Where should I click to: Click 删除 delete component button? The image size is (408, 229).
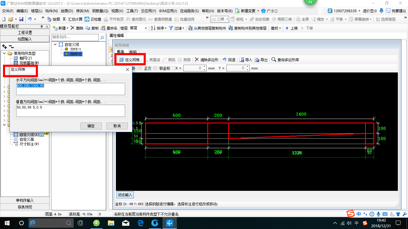click(x=77, y=28)
